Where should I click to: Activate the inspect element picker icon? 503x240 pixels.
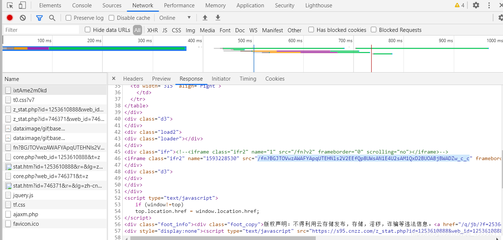click(10, 5)
